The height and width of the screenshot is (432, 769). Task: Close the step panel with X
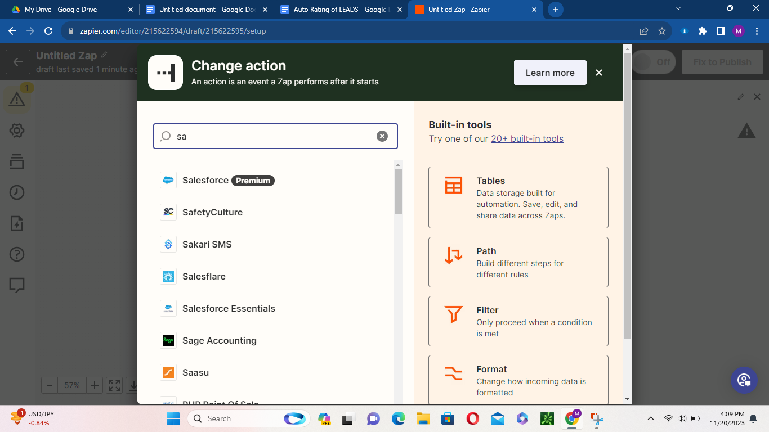757,97
